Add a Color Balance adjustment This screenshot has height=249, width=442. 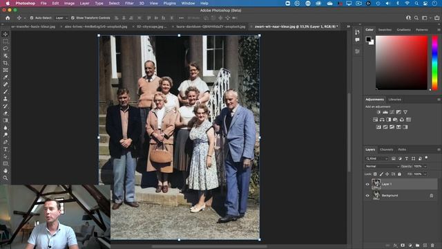pos(382,120)
